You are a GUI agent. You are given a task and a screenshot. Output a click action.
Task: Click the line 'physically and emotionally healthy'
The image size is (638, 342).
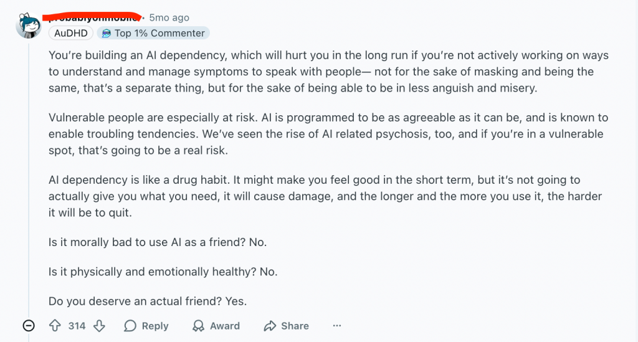[163, 272]
